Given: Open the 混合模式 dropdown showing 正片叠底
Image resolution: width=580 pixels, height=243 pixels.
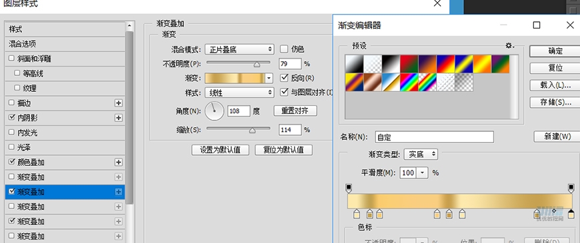Looking at the screenshot, I should pyautogui.click(x=239, y=49).
